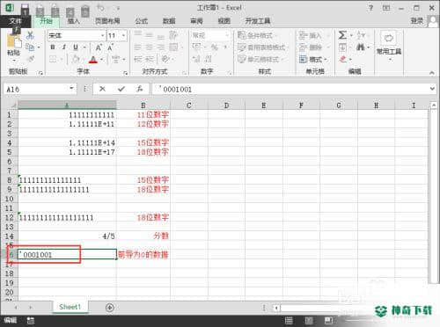Click the Format Painter brush icon

pyautogui.click(x=31, y=59)
